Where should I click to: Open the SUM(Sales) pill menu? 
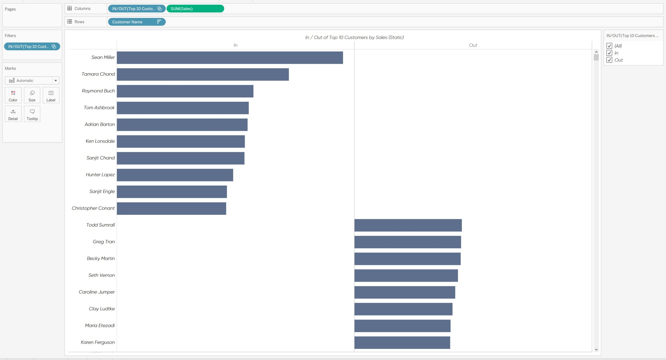tap(195, 9)
